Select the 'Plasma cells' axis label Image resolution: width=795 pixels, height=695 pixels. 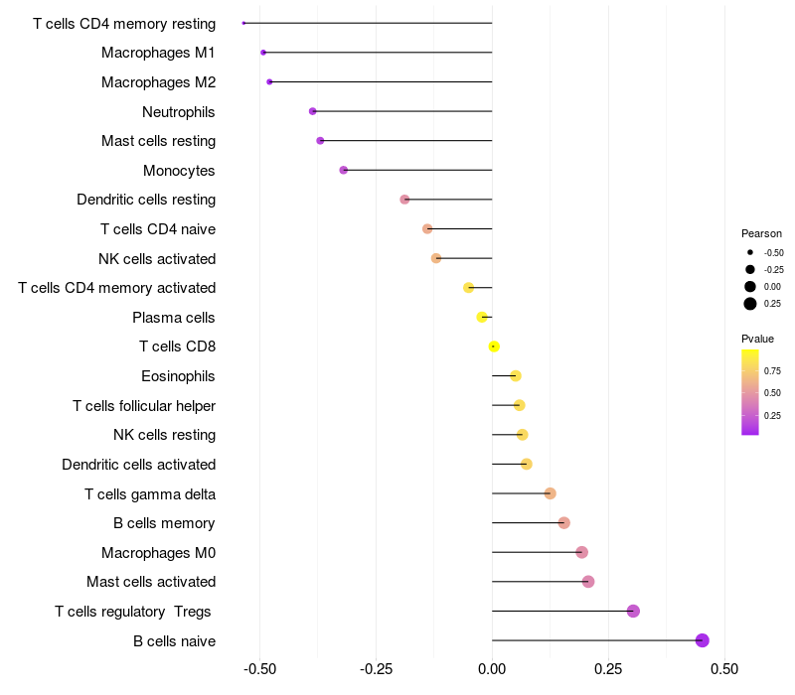tap(174, 318)
